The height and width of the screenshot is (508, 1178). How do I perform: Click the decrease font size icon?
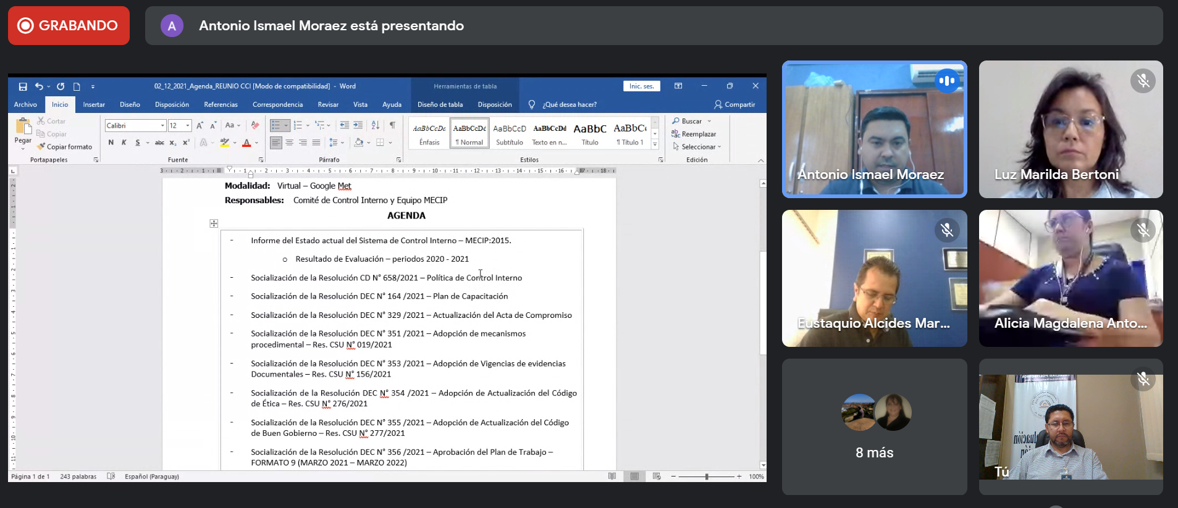[213, 125]
